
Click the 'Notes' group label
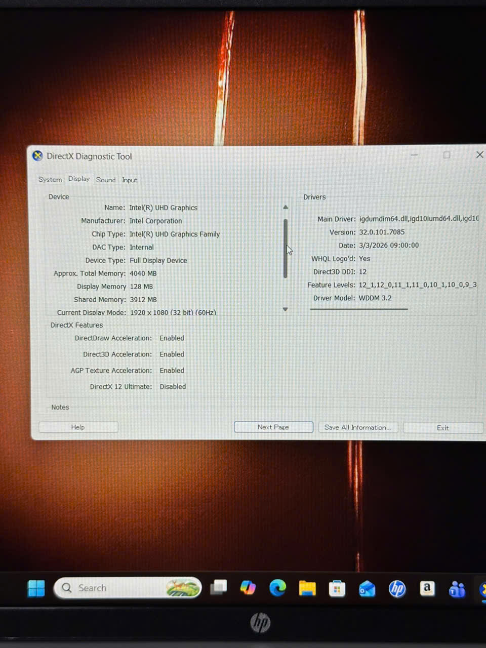[x=60, y=407]
